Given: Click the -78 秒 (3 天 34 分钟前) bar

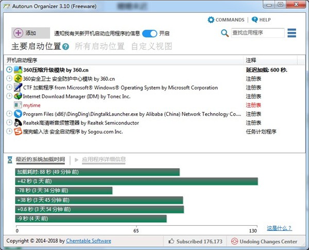Looking at the screenshot, I should click(x=64, y=190).
